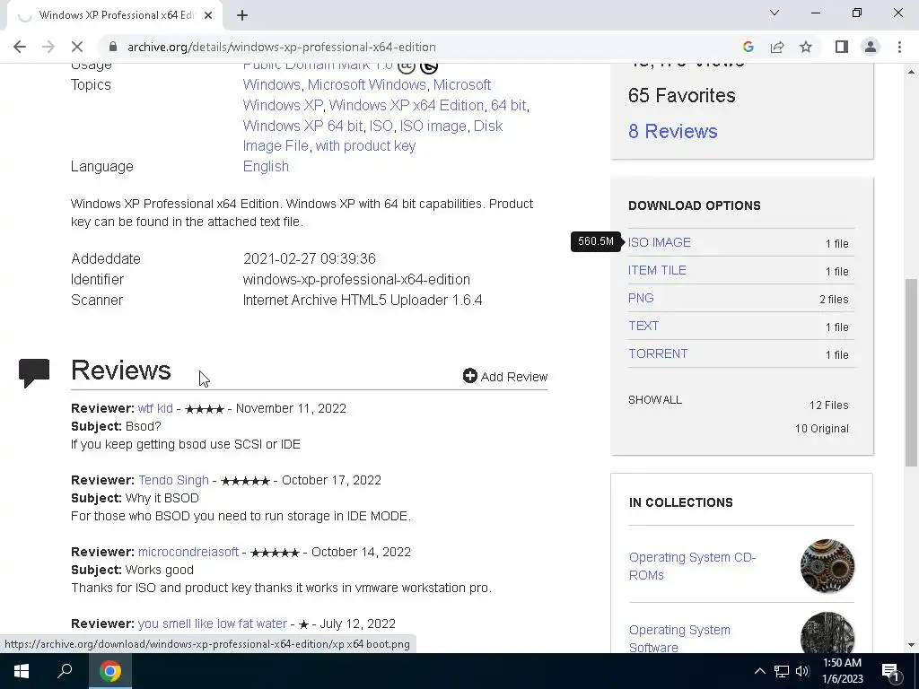The height and width of the screenshot is (689, 919).
Task: Click scrollbar up arrow
Action: (911, 72)
